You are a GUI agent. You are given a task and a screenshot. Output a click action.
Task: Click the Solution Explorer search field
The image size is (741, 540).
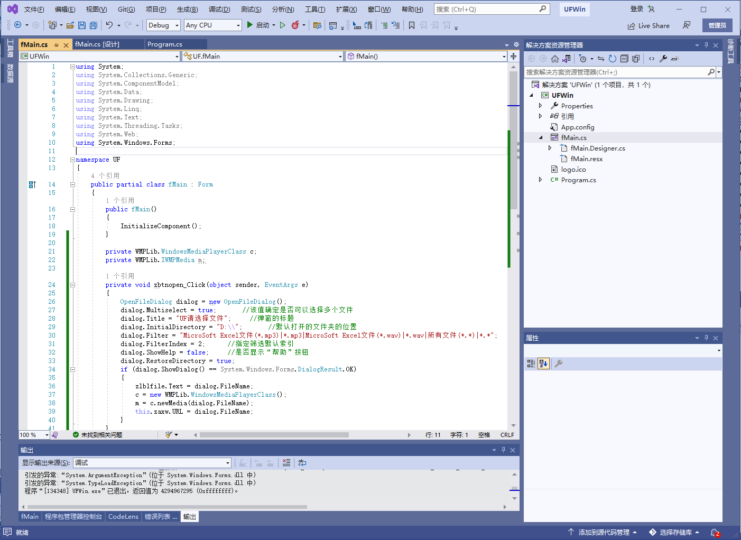tap(618, 72)
